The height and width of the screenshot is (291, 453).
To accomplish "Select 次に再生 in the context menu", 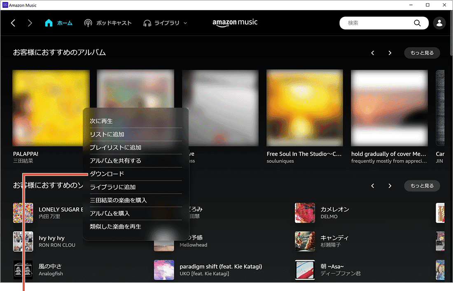I will [101, 121].
